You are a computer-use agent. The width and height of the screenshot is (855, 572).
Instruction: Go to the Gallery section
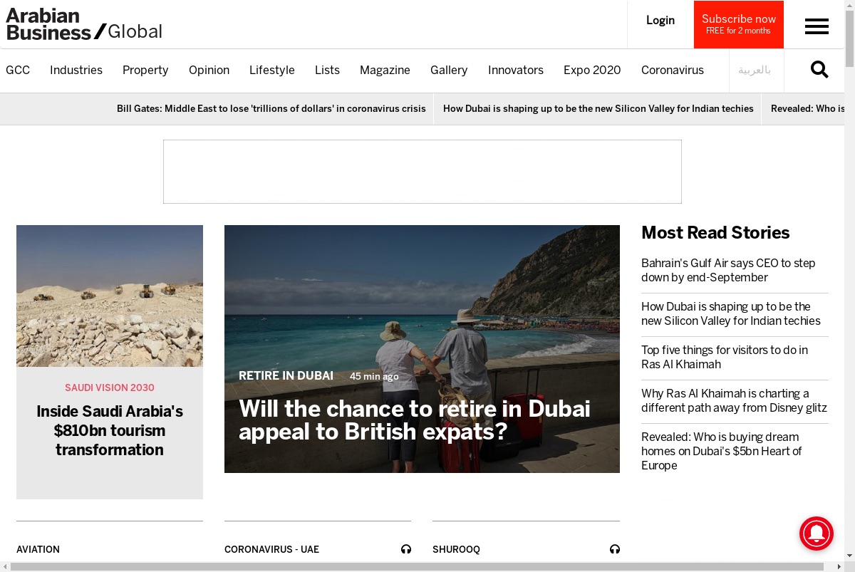click(449, 70)
